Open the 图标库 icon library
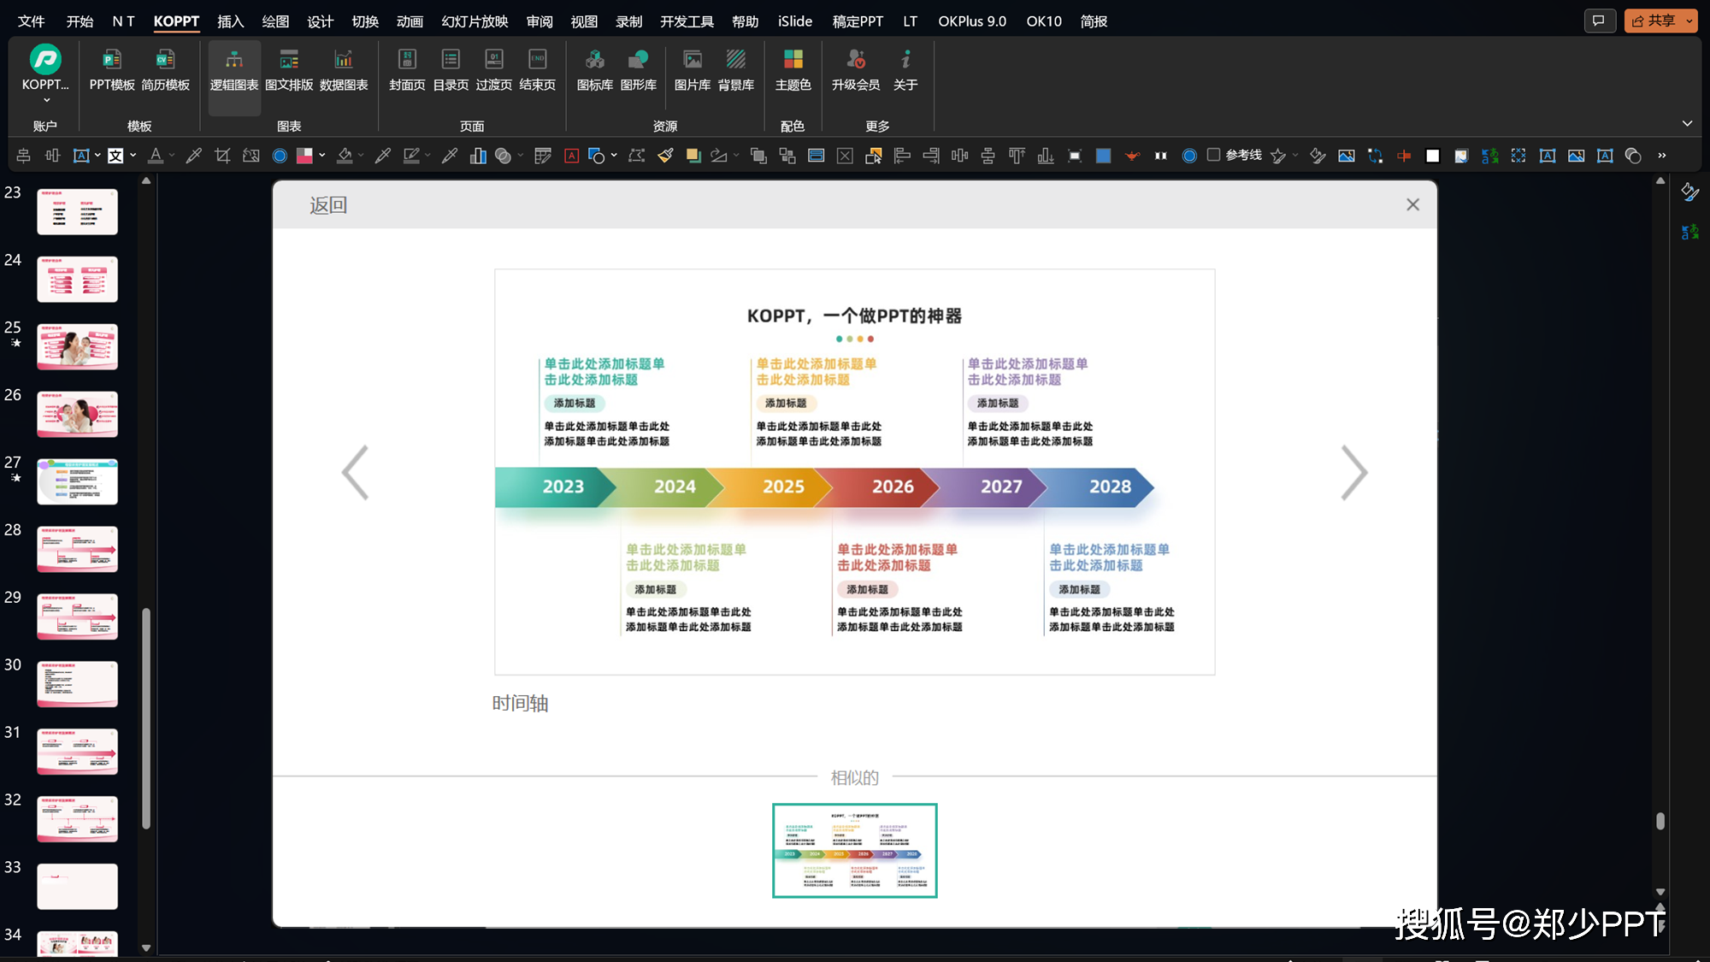This screenshot has height=962, width=1710. tap(595, 68)
